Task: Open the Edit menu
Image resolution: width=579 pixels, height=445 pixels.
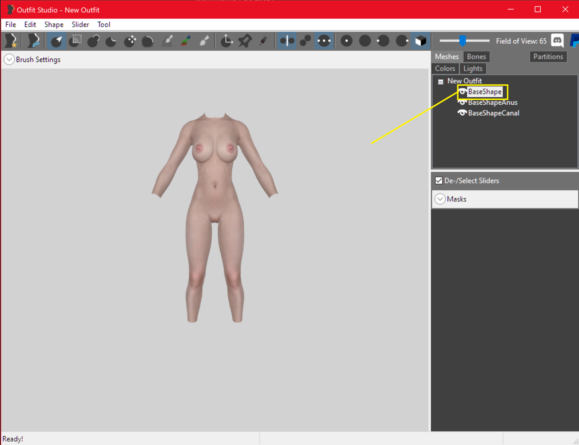Action: click(x=30, y=25)
